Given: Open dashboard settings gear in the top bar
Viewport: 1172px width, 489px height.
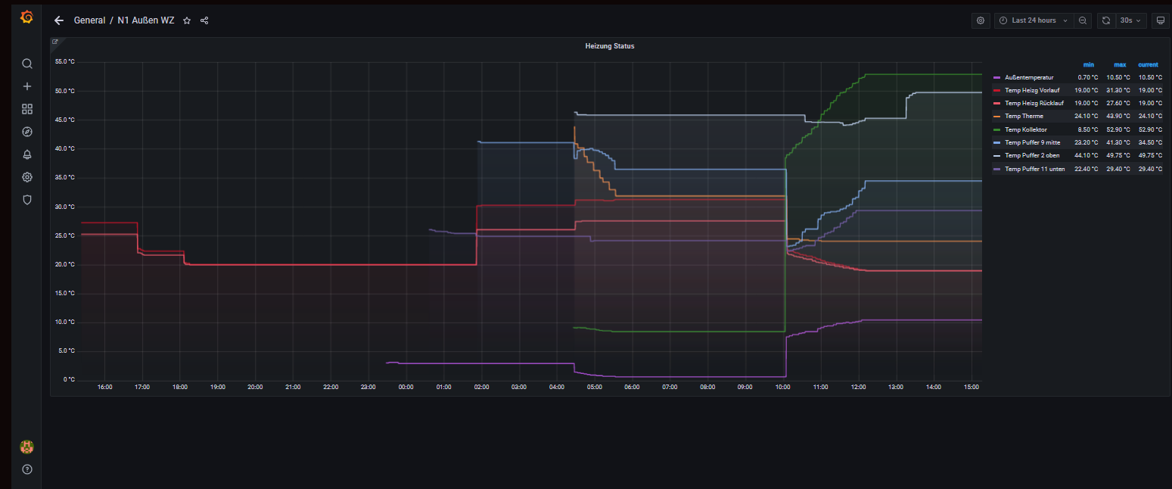Looking at the screenshot, I should tap(981, 20).
